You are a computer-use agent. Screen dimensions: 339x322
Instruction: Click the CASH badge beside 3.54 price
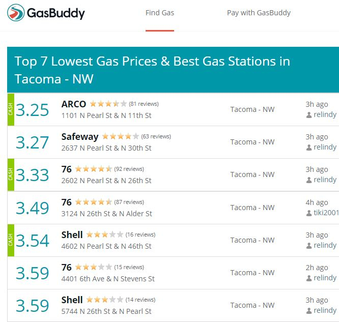(x=11, y=240)
